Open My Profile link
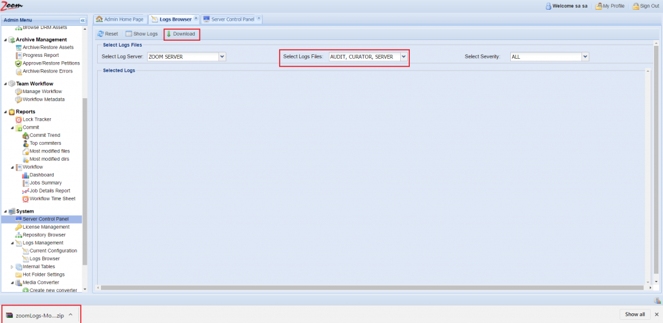 (x=613, y=6)
